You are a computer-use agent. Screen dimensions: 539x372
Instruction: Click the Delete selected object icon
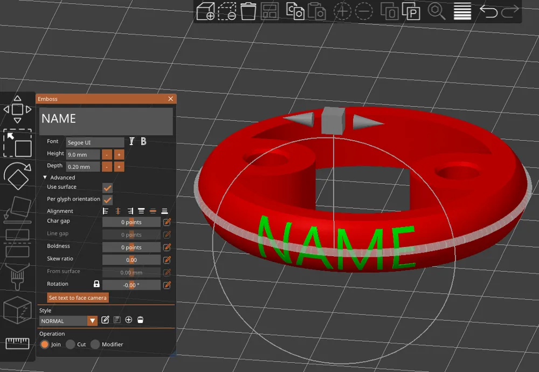(x=227, y=11)
